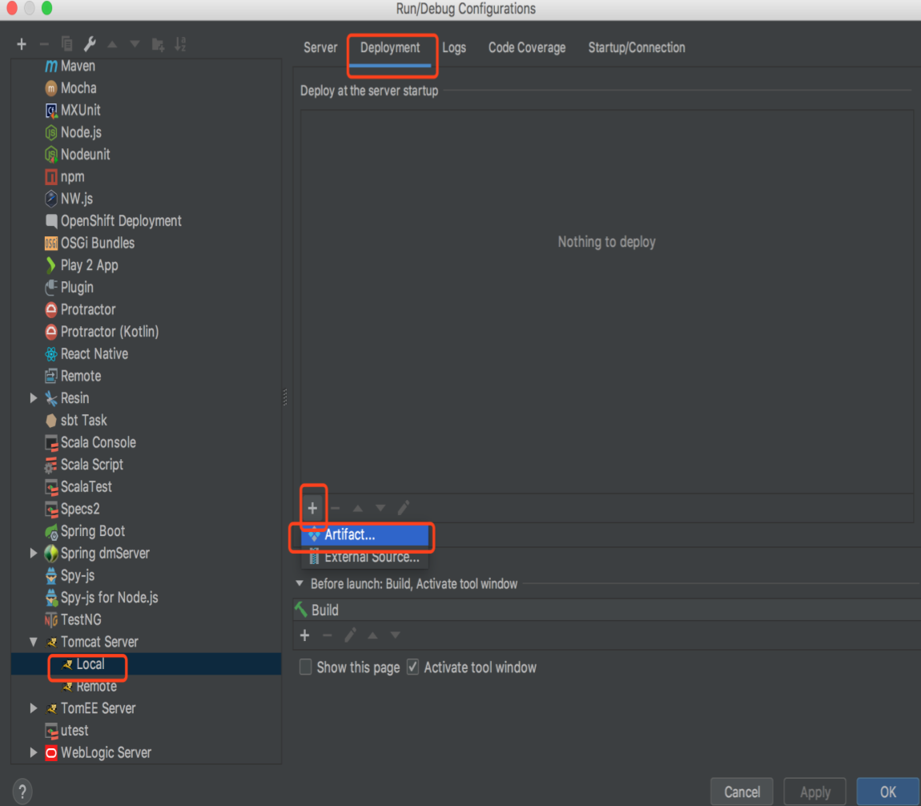This screenshot has width=921, height=806.
Task: Collapse the Before launch section
Action: tap(300, 583)
